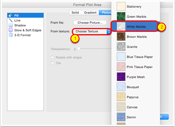The image size is (175, 127).
Task: Click the Transparency slider handle
Action: click(79, 49)
